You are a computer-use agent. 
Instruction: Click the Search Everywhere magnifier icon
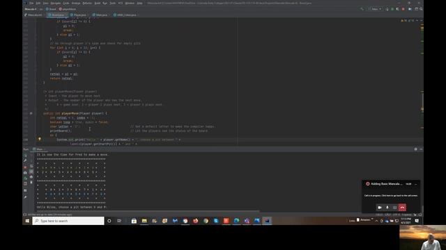(x=421, y=9)
